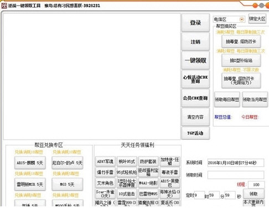Screen dimensions: 269x208
Task: Click the 抽Z型补给站 lottery button
Action: [241, 60]
